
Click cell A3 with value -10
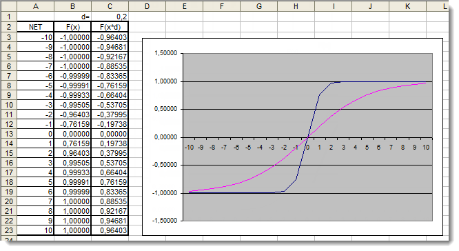click(x=35, y=37)
